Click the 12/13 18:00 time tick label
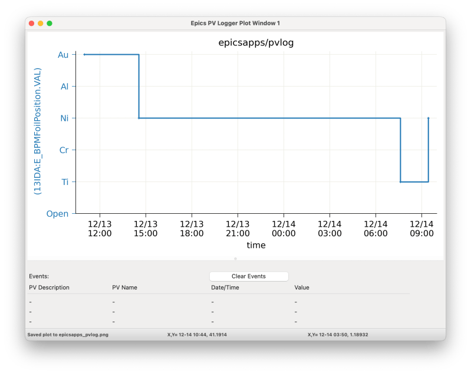The image size is (471, 374). 192,229
